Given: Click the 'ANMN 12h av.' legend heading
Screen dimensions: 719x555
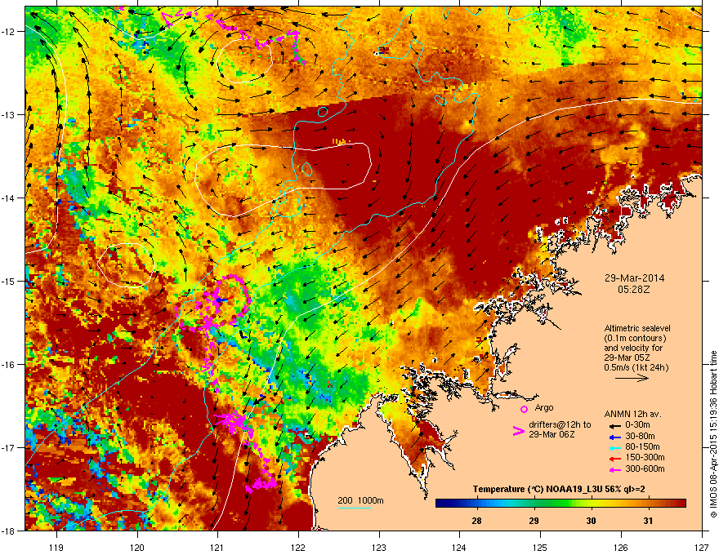Looking at the screenshot, I should [x=632, y=415].
